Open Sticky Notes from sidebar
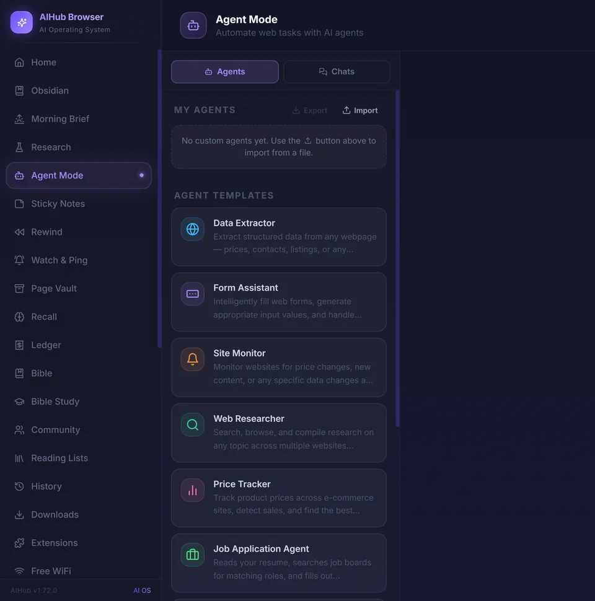The height and width of the screenshot is (601, 595). tap(79, 203)
